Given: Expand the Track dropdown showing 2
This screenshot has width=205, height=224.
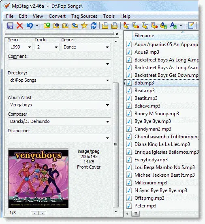Looking at the screenshot, I should [56, 47].
